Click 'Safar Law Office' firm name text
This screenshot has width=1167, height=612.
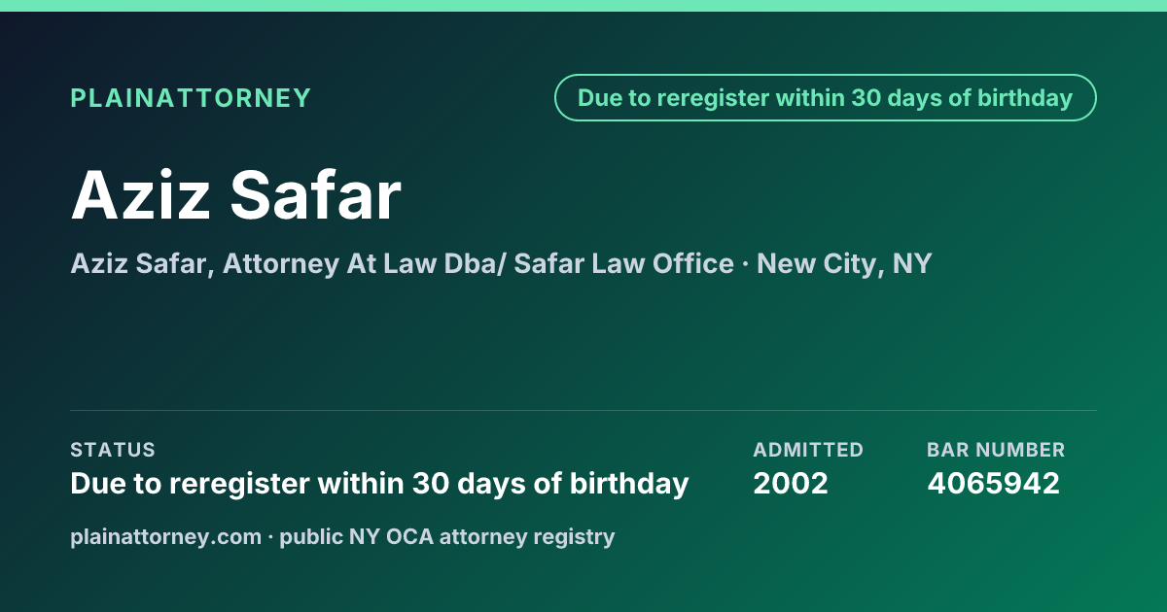click(623, 264)
